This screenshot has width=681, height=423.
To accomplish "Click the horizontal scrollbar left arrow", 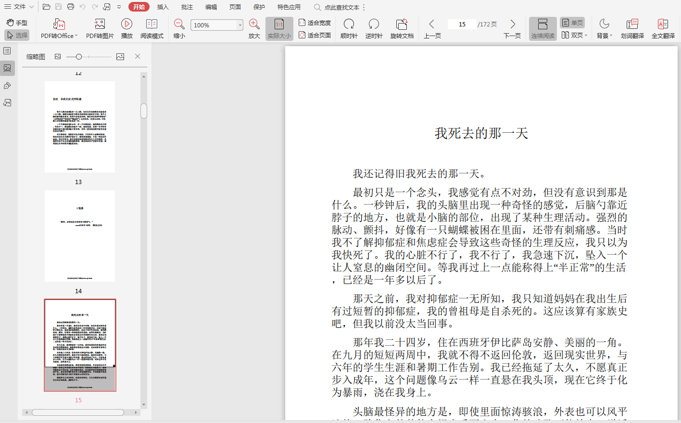I will point(26,412).
